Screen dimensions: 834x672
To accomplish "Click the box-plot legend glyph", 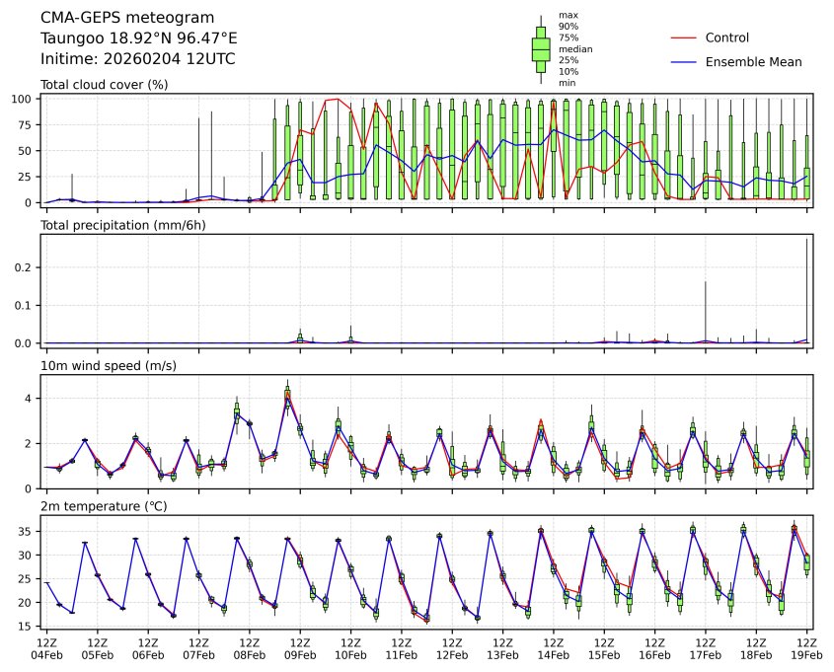I will click(x=540, y=49).
